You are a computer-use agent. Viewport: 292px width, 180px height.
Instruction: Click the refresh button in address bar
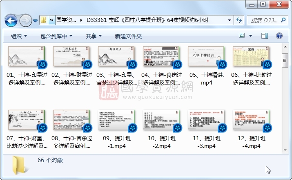239,20
